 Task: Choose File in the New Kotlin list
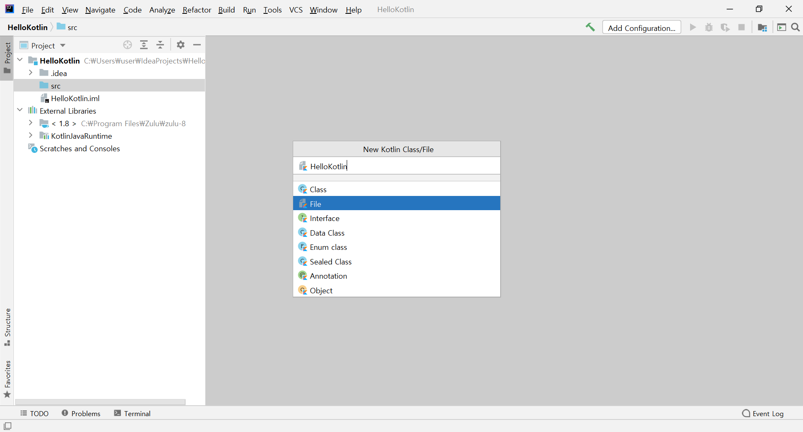click(x=396, y=203)
